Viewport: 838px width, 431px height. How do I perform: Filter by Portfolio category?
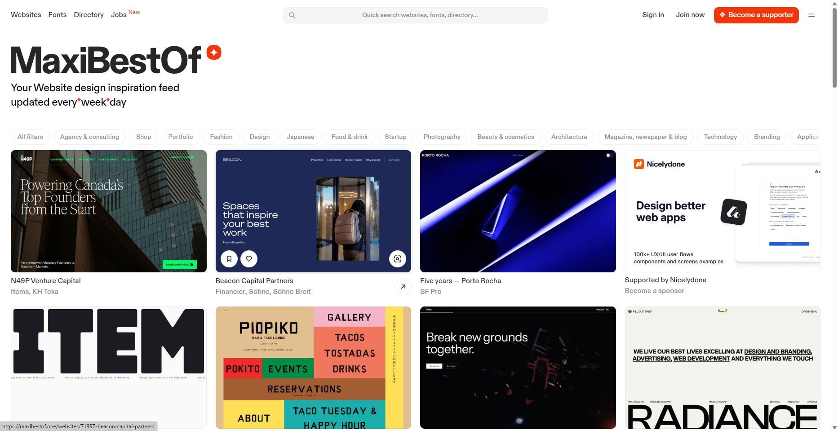coord(181,137)
